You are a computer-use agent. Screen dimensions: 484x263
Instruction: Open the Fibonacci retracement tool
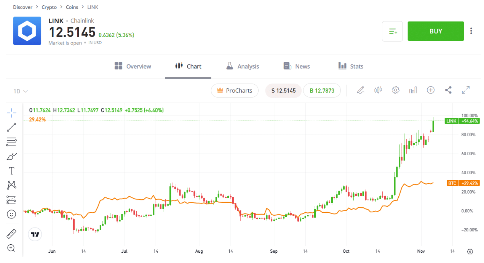[11, 142]
